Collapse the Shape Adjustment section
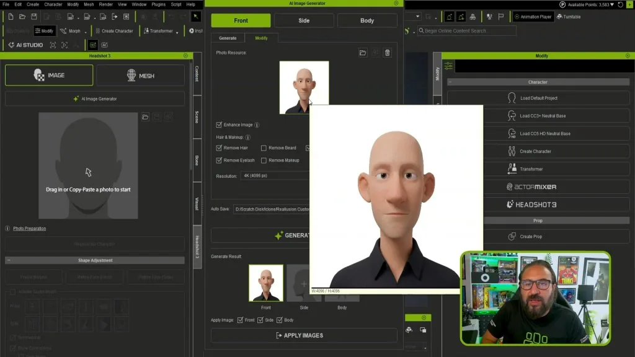 9,260
